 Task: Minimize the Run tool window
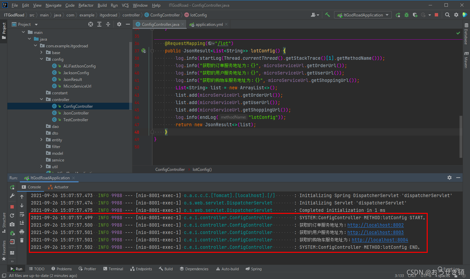[458, 178]
